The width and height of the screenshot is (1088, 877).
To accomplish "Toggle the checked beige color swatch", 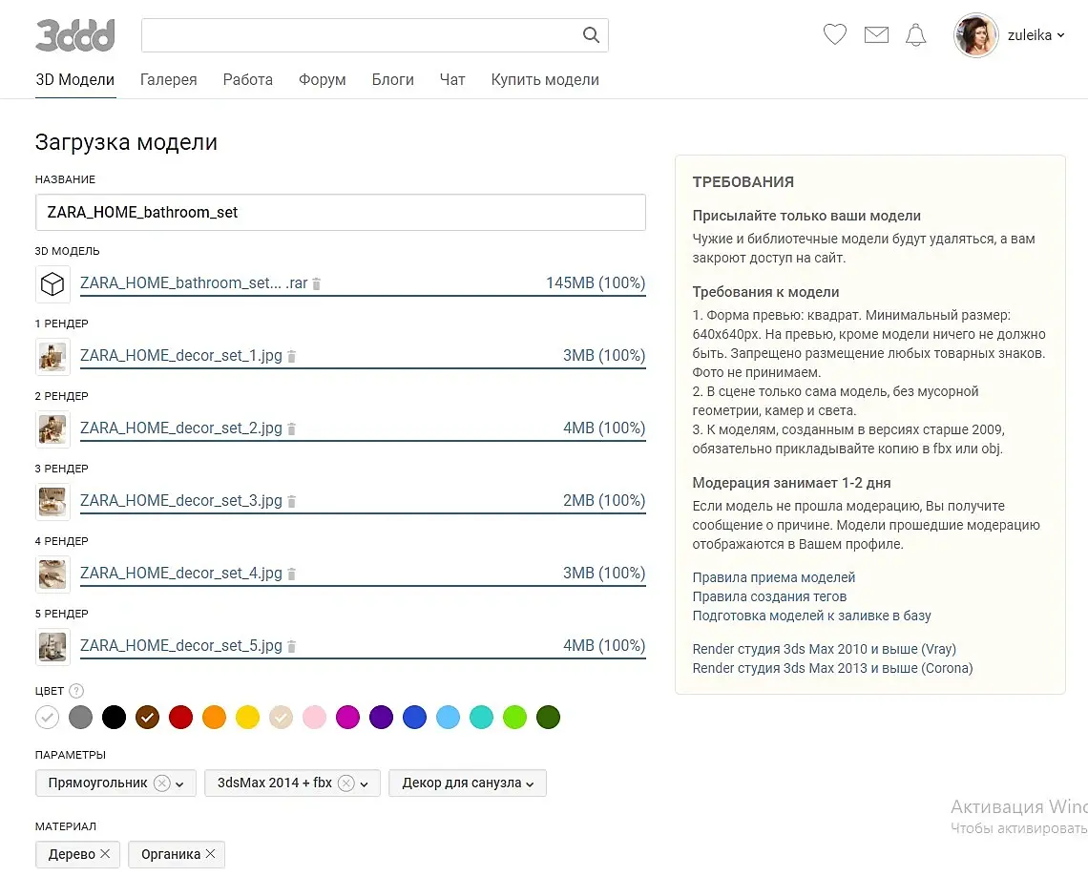I will click(x=281, y=717).
